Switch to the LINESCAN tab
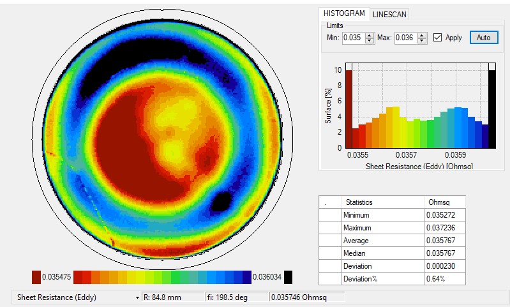The height and width of the screenshot is (307, 510). coord(389,14)
